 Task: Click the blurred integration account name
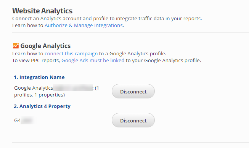73,87
